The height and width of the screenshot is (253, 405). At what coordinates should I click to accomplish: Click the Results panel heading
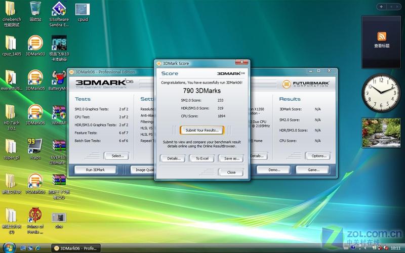(x=290, y=99)
